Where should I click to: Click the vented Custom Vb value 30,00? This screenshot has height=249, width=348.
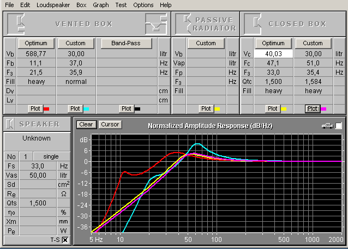click(x=76, y=54)
